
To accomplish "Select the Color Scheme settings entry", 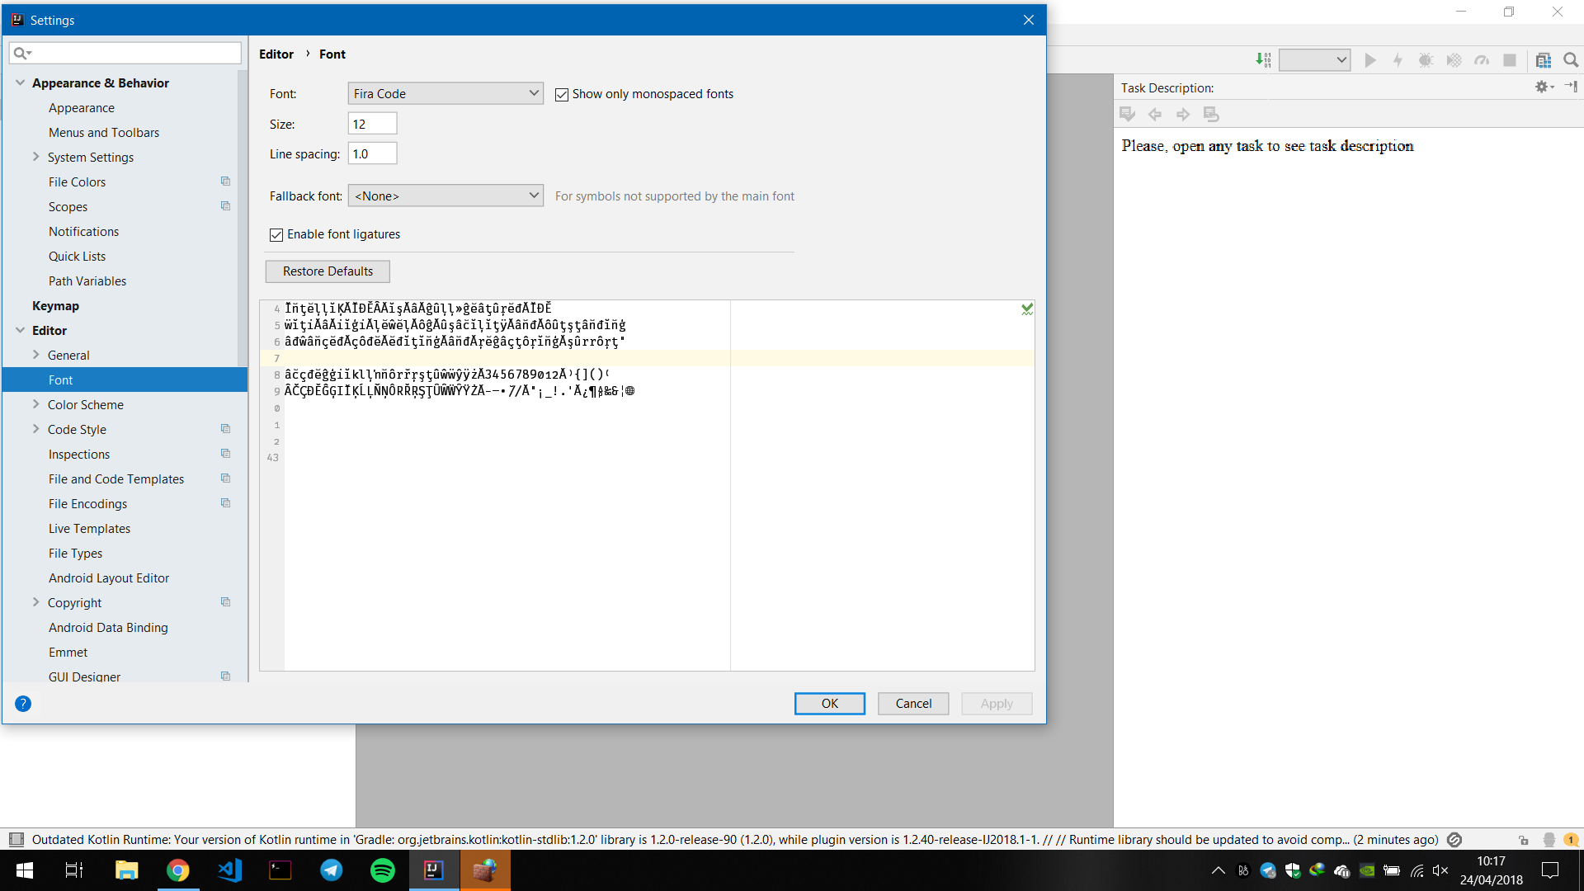I will pyautogui.click(x=86, y=404).
